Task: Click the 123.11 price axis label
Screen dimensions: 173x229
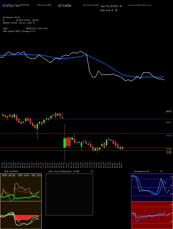Action: click(x=169, y=122)
